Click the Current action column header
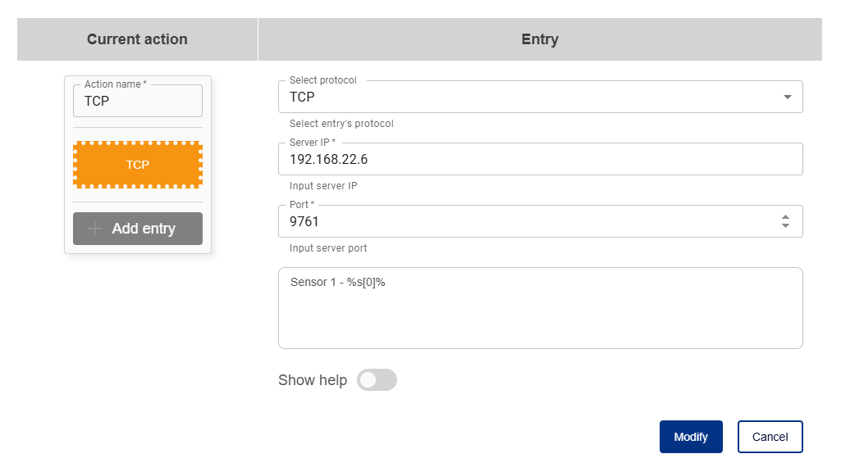Image resolution: width=841 pixels, height=472 pixels. pyautogui.click(x=137, y=39)
